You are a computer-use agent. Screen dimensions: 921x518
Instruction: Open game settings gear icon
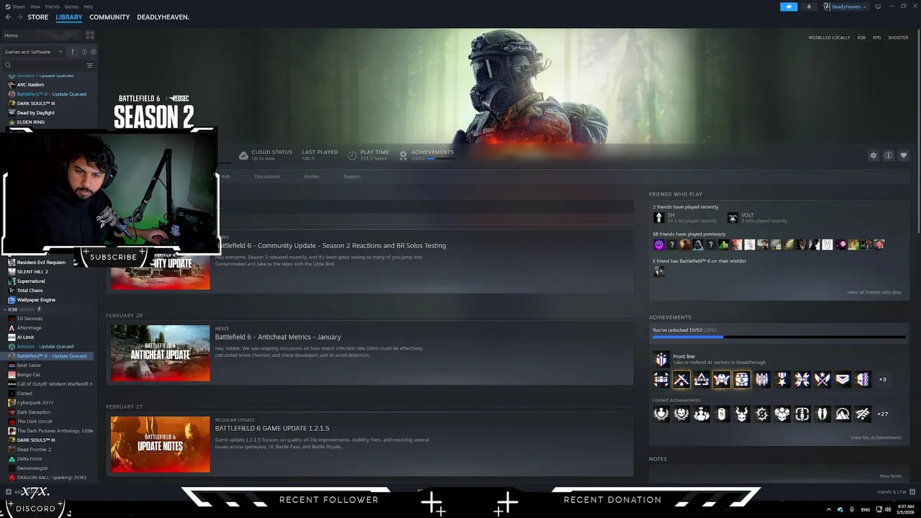[874, 155]
